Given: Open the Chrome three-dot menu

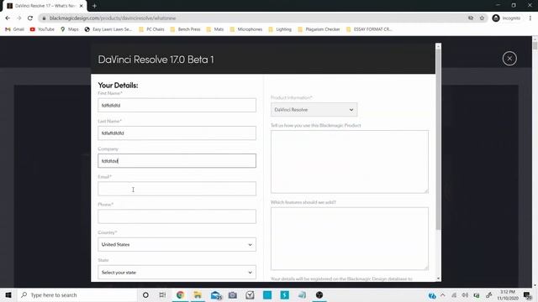Looking at the screenshot, I should point(530,18).
